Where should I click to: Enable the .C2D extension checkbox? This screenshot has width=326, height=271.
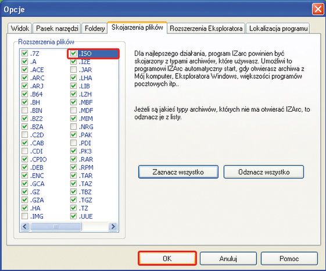[x=24, y=135]
